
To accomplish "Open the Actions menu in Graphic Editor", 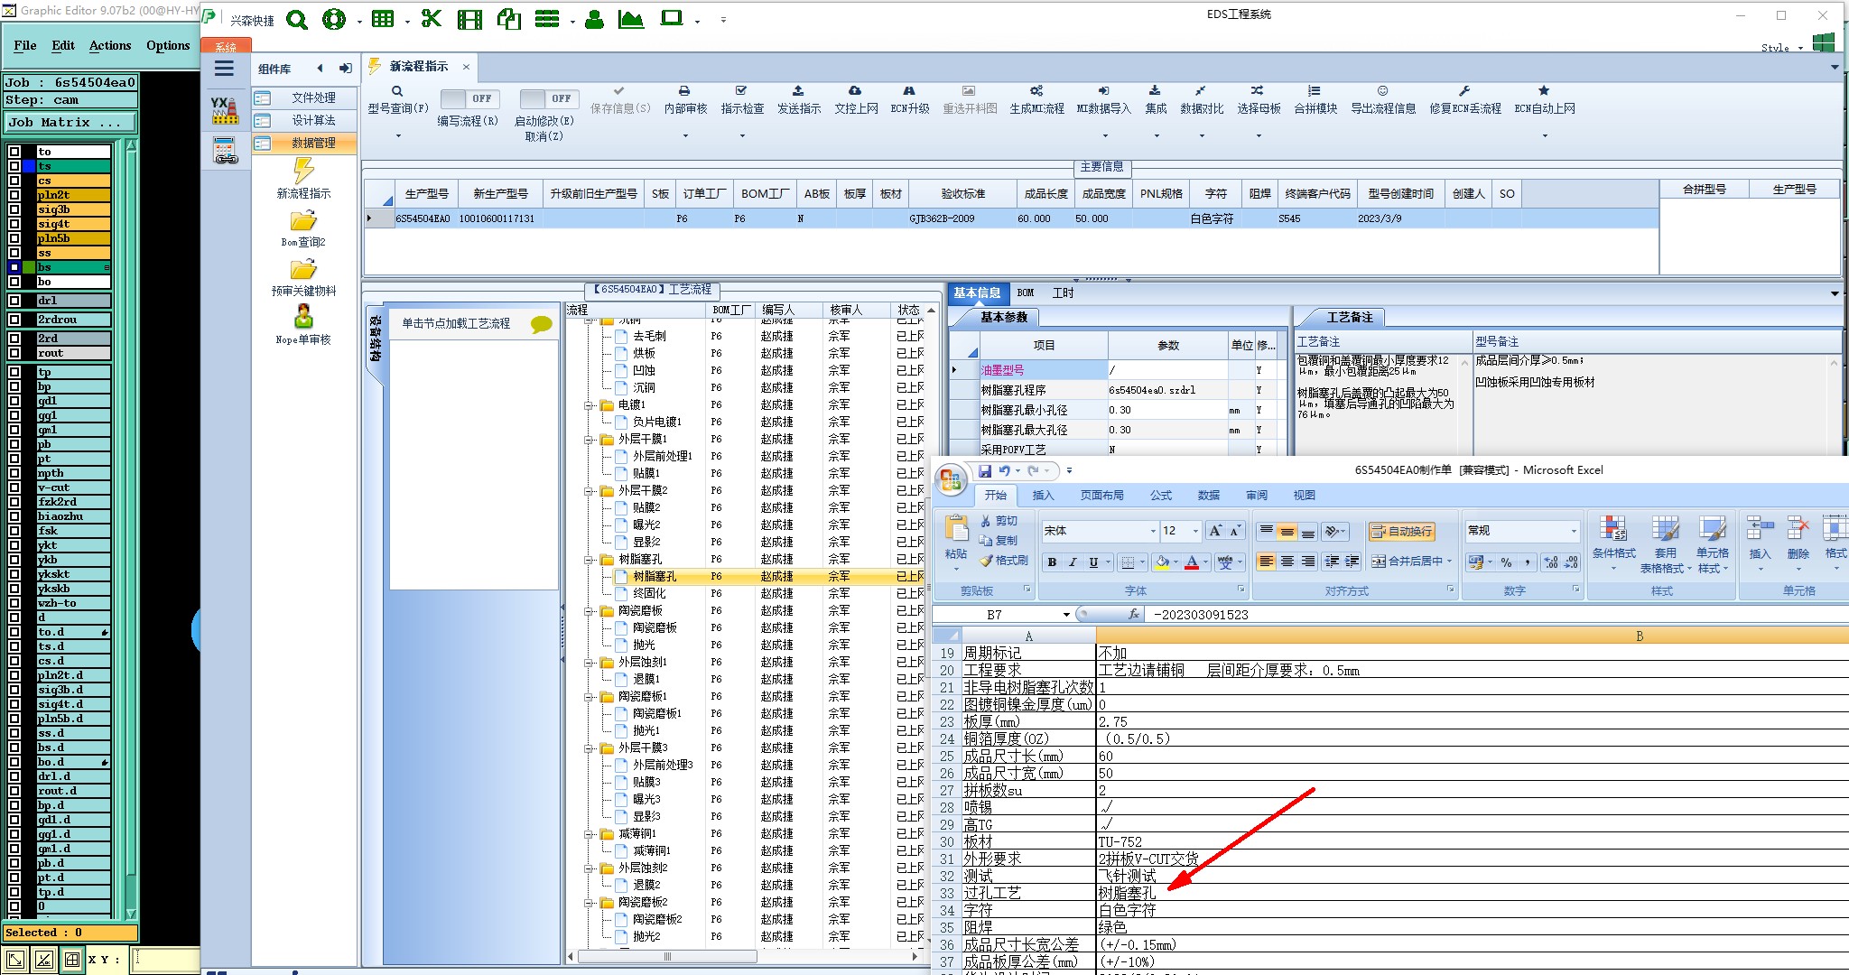I will (109, 45).
